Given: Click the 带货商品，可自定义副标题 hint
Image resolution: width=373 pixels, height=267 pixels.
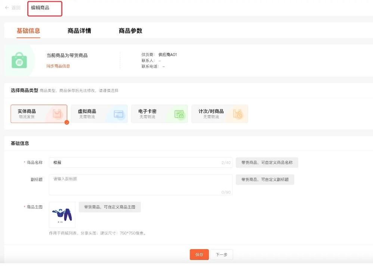Looking at the screenshot, I should pos(265,180).
